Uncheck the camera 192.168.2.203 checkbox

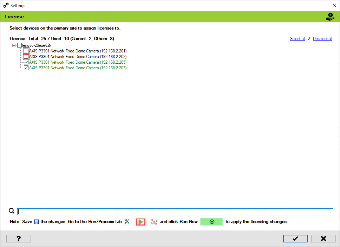(x=26, y=68)
